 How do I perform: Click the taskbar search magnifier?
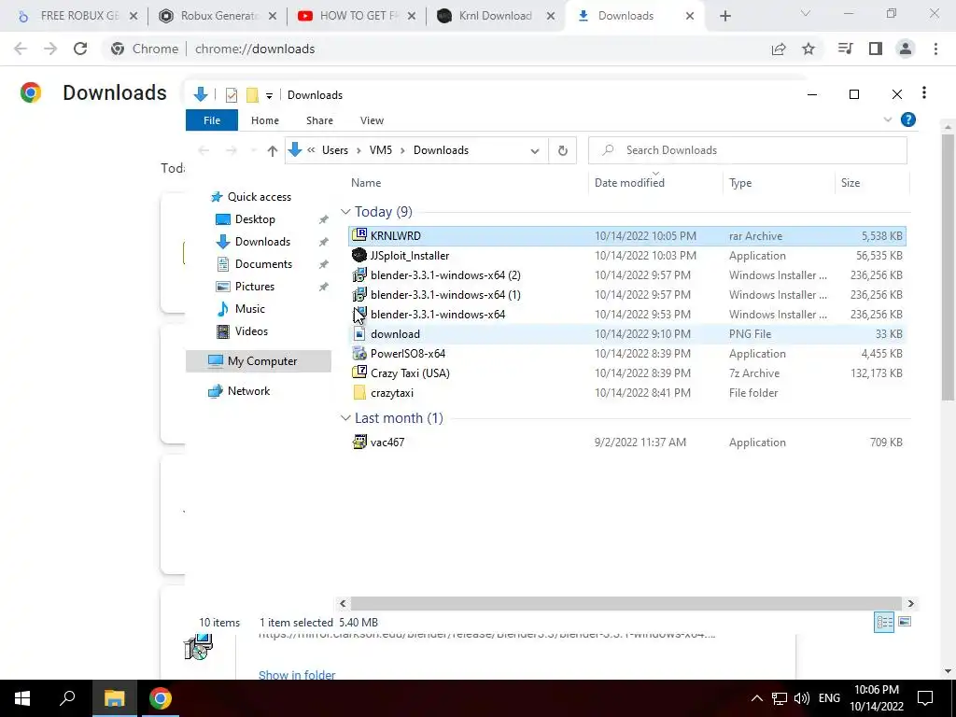coord(67,698)
